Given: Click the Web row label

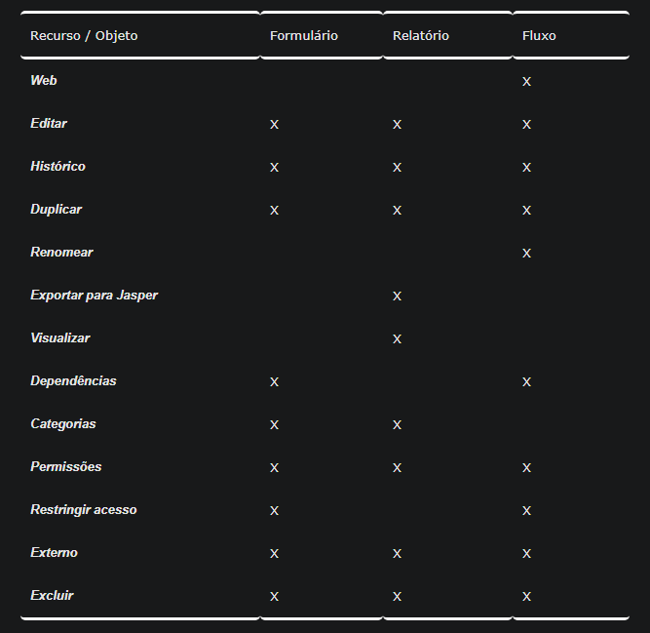Looking at the screenshot, I should (44, 81).
